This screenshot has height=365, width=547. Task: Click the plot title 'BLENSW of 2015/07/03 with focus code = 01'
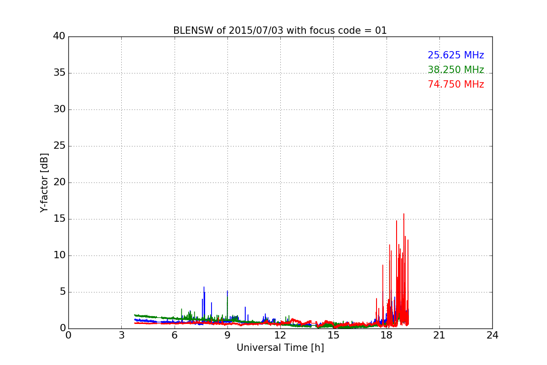(280, 31)
